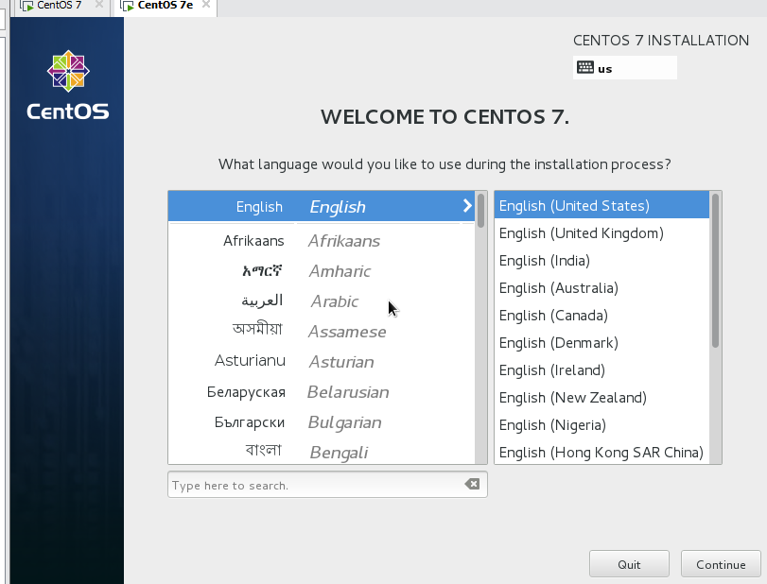Pick English (United Kingdom) locale

coord(582,233)
